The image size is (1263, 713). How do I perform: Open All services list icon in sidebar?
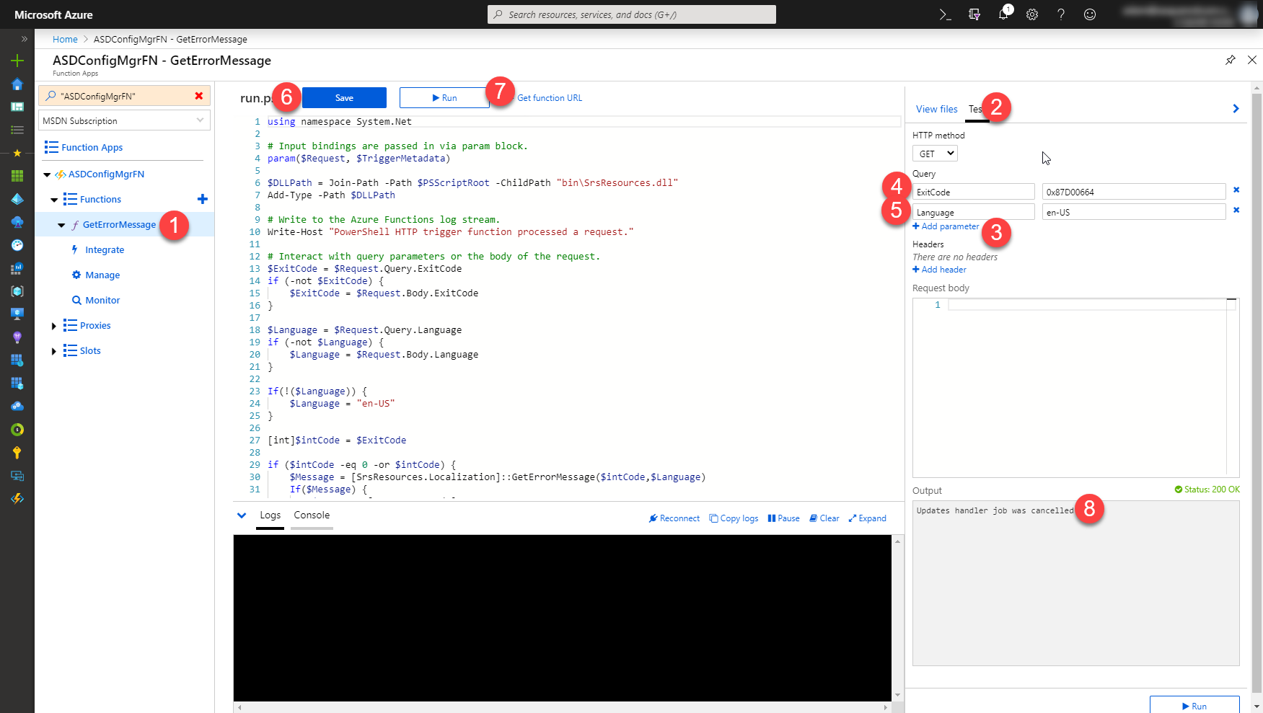click(17, 130)
